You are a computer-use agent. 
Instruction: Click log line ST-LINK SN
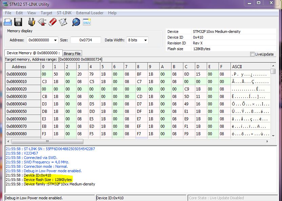50,149
